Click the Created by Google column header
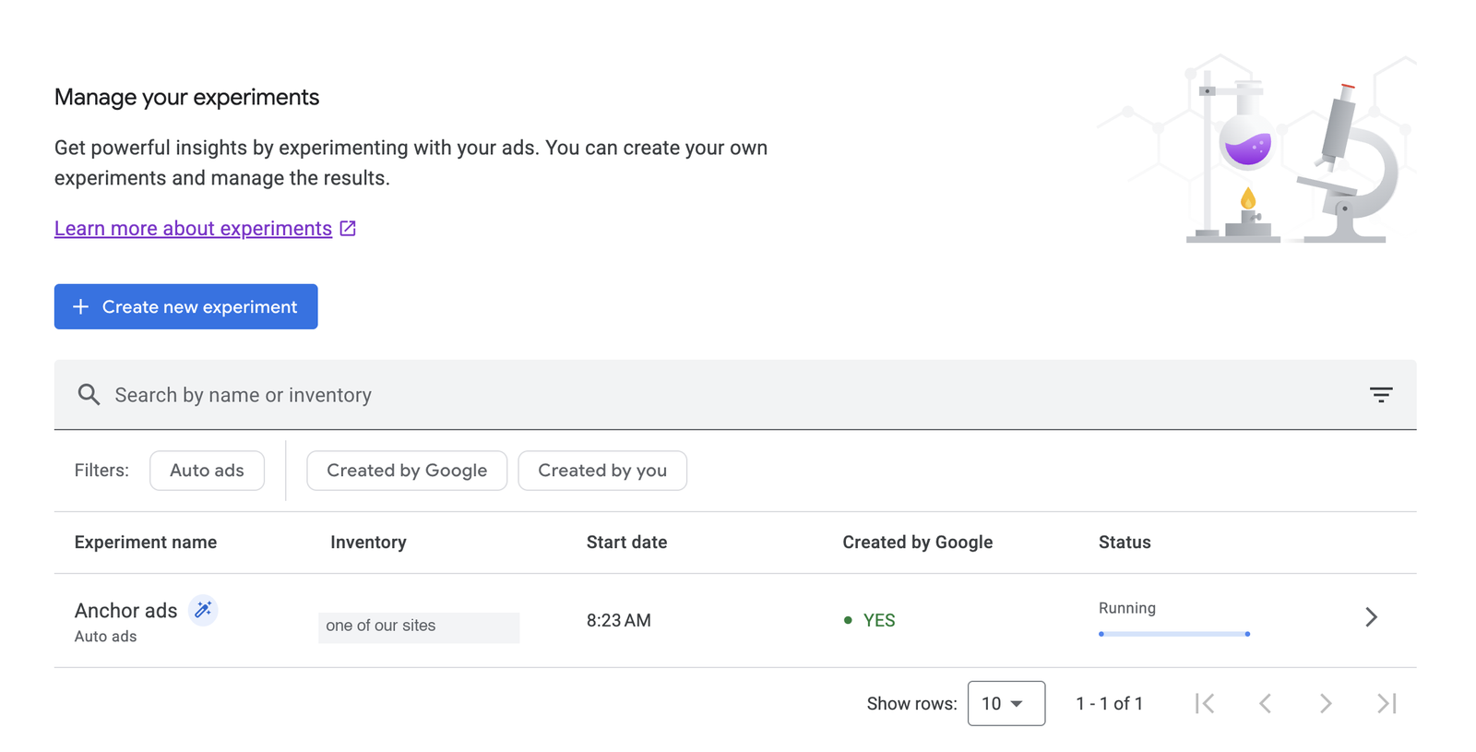This screenshot has width=1476, height=752. pyautogui.click(x=917, y=543)
